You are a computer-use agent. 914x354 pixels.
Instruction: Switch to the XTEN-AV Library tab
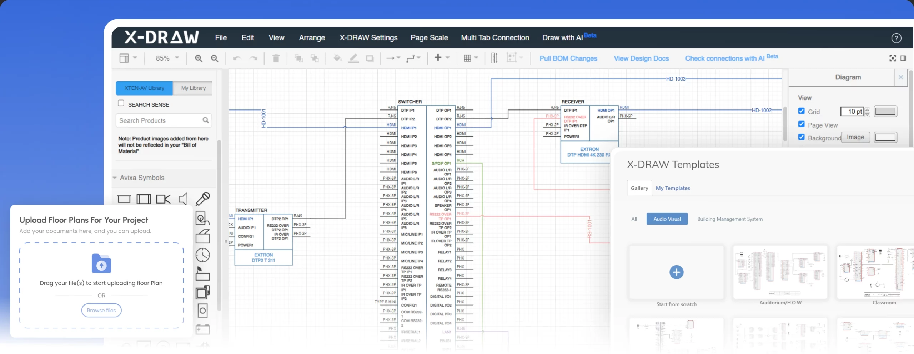[144, 88]
